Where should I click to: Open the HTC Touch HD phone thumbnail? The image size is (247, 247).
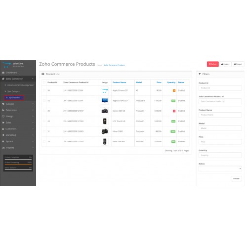pyautogui.click(x=105, y=121)
